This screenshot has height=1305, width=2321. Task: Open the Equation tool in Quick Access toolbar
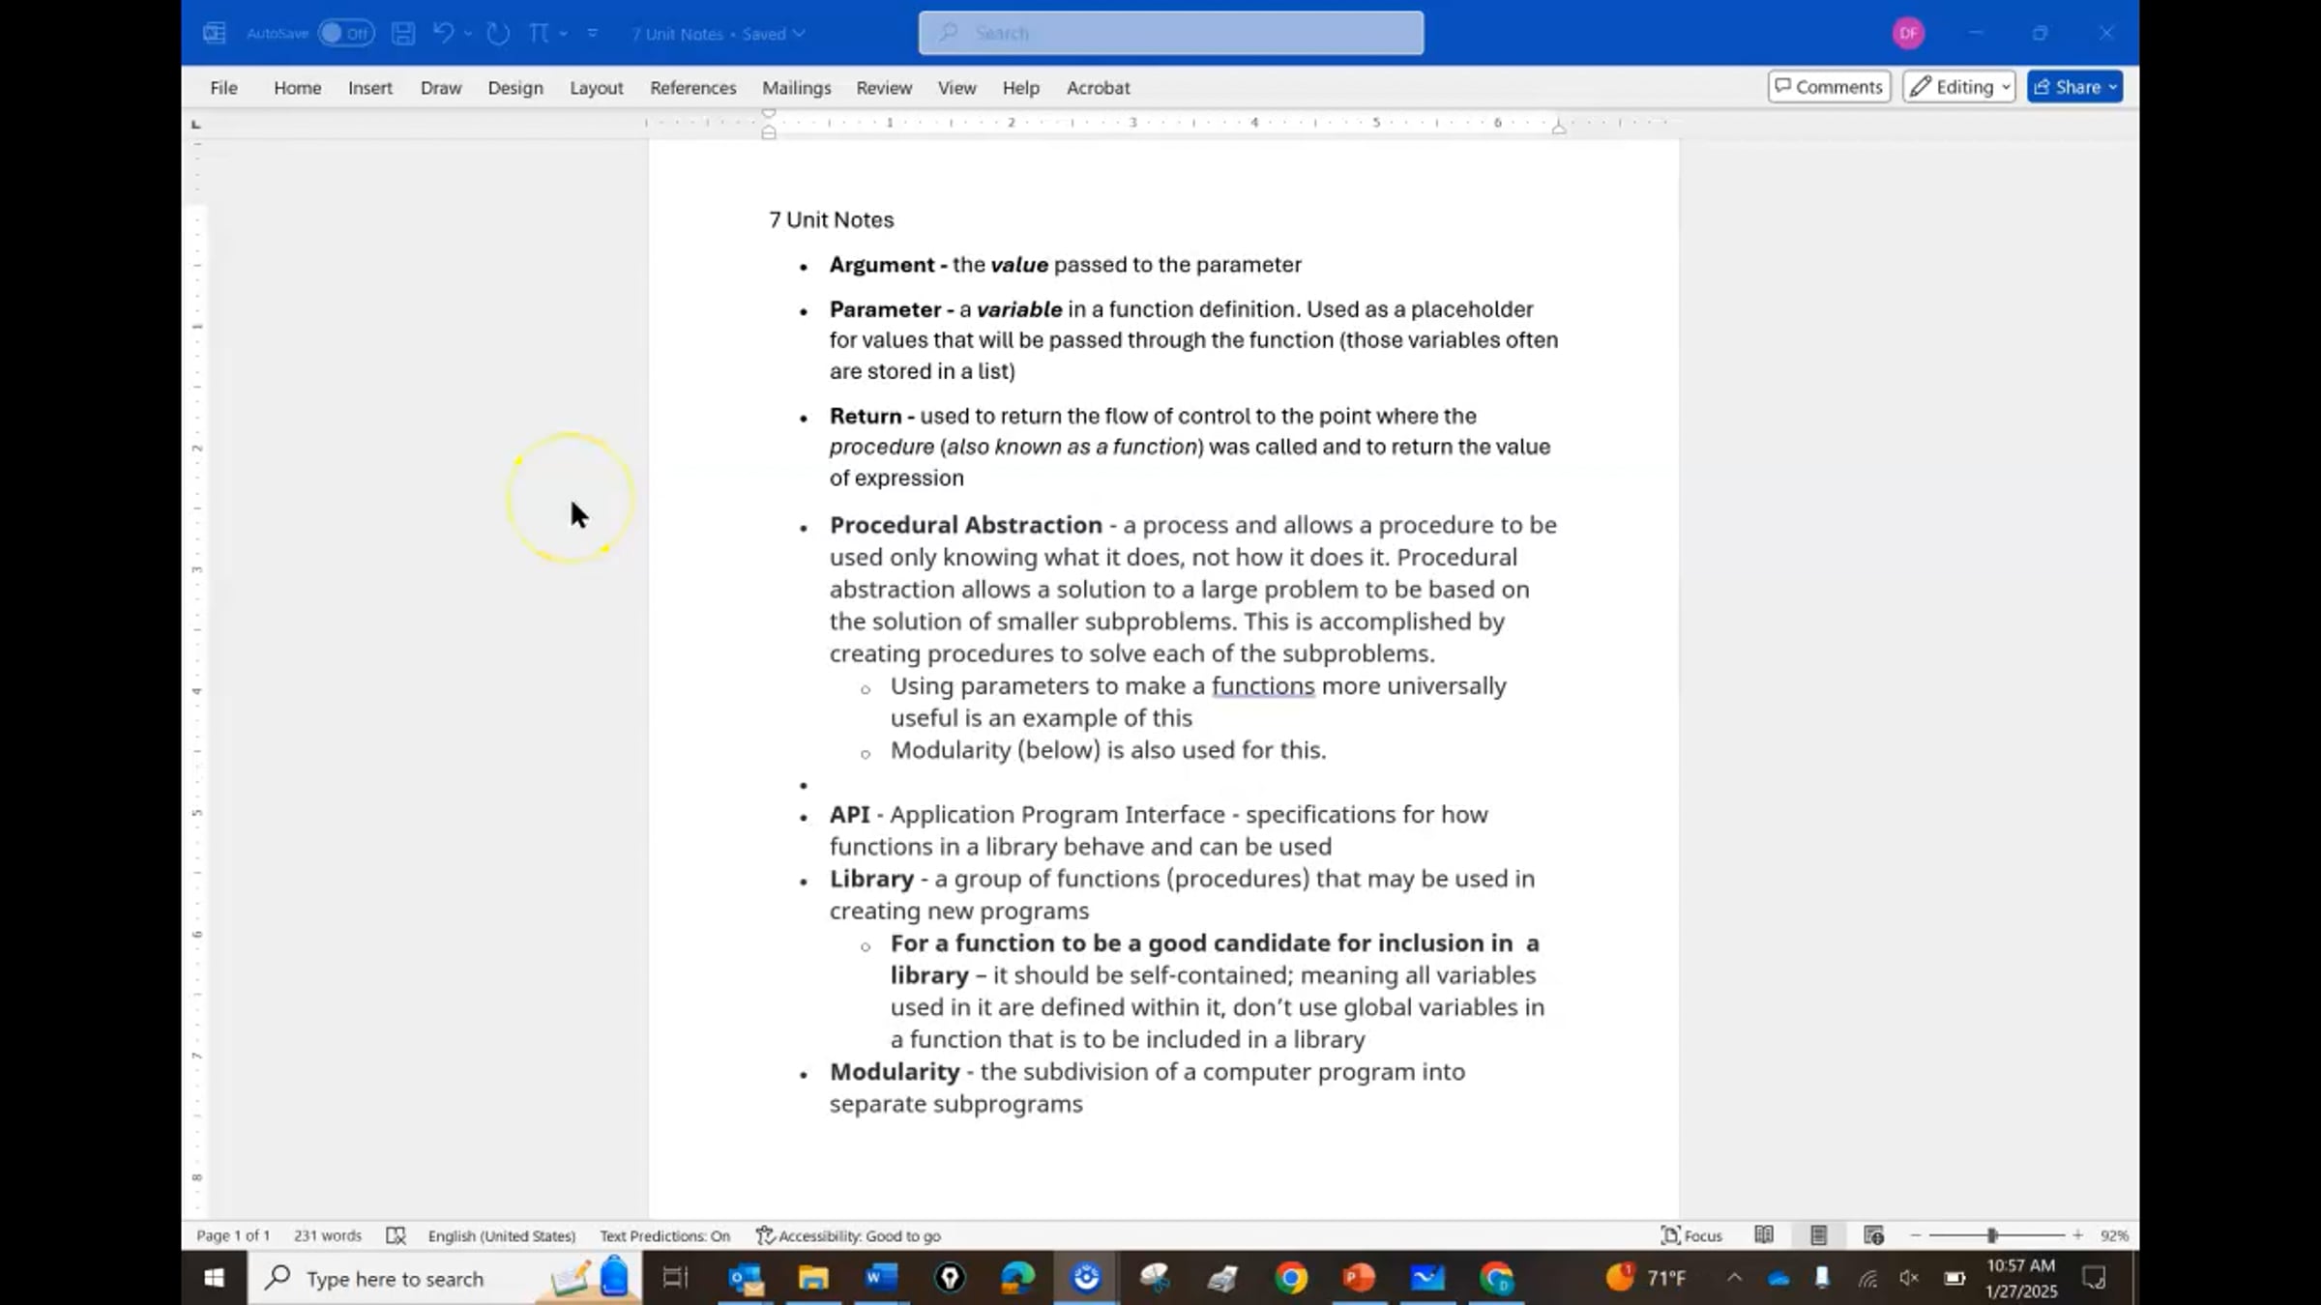(538, 33)
